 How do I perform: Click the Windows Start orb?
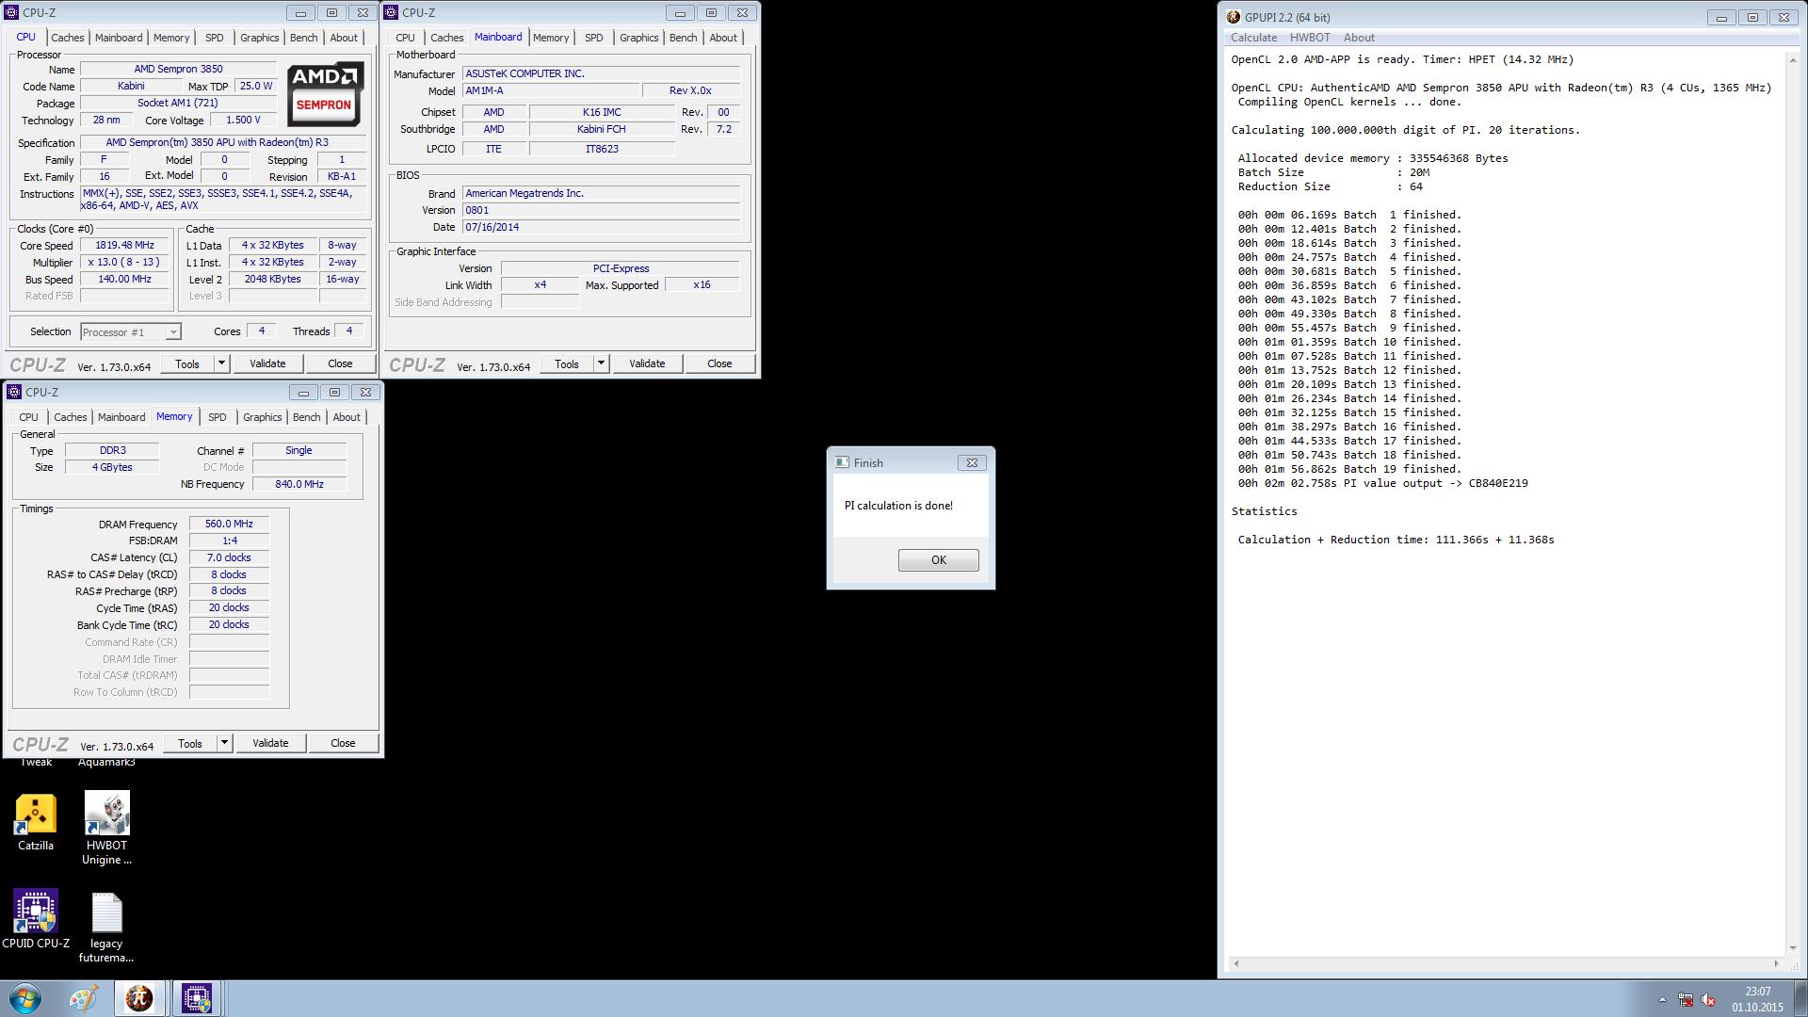25,998
